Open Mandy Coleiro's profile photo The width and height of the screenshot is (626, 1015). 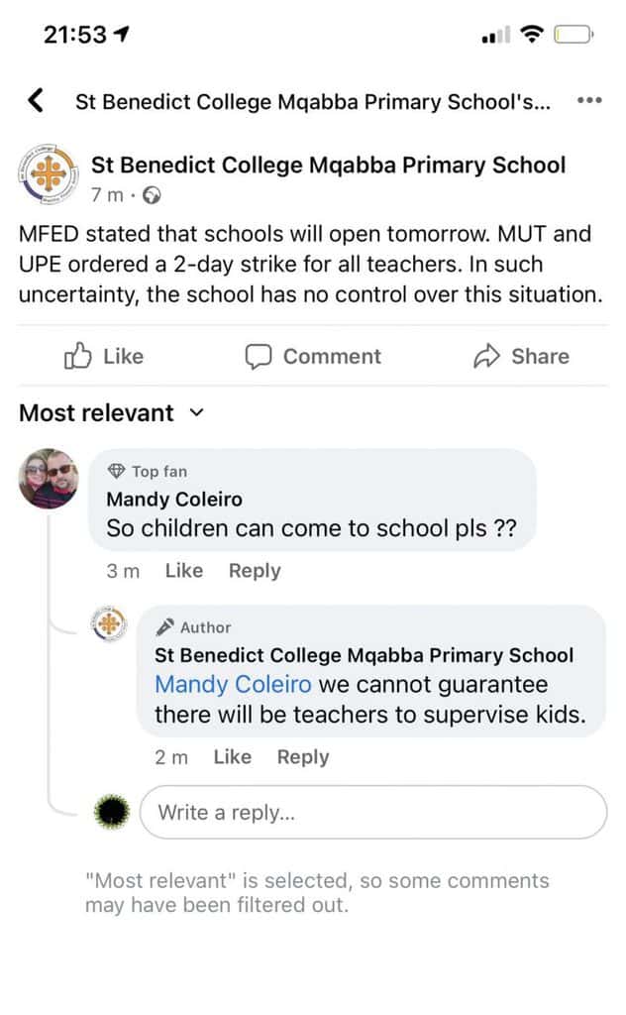[49, 478]
